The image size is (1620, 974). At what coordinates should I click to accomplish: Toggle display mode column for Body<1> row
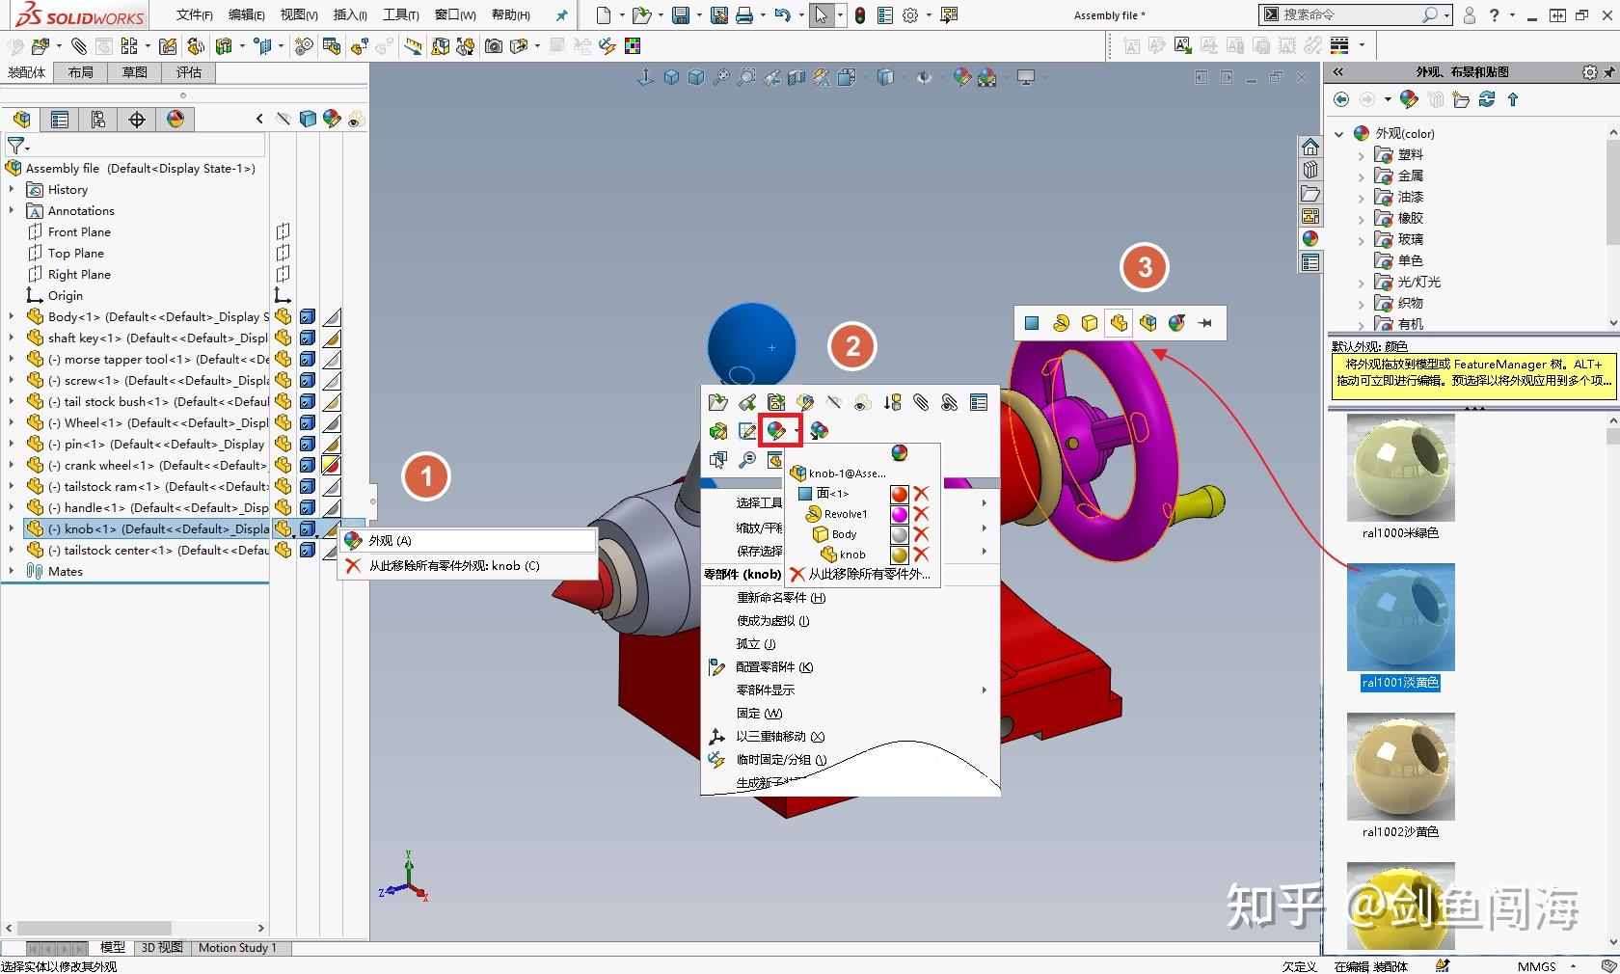point(308,316)
